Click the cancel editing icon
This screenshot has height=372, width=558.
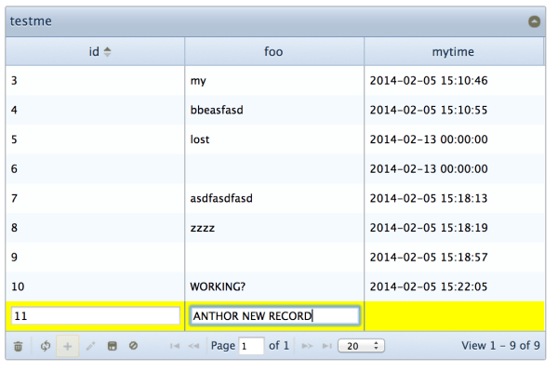(133, 345)
